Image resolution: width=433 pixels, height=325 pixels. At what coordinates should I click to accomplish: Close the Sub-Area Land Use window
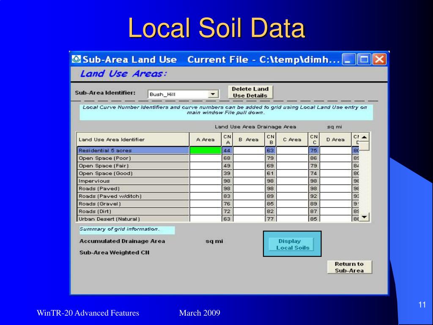[x=379, y=59]
